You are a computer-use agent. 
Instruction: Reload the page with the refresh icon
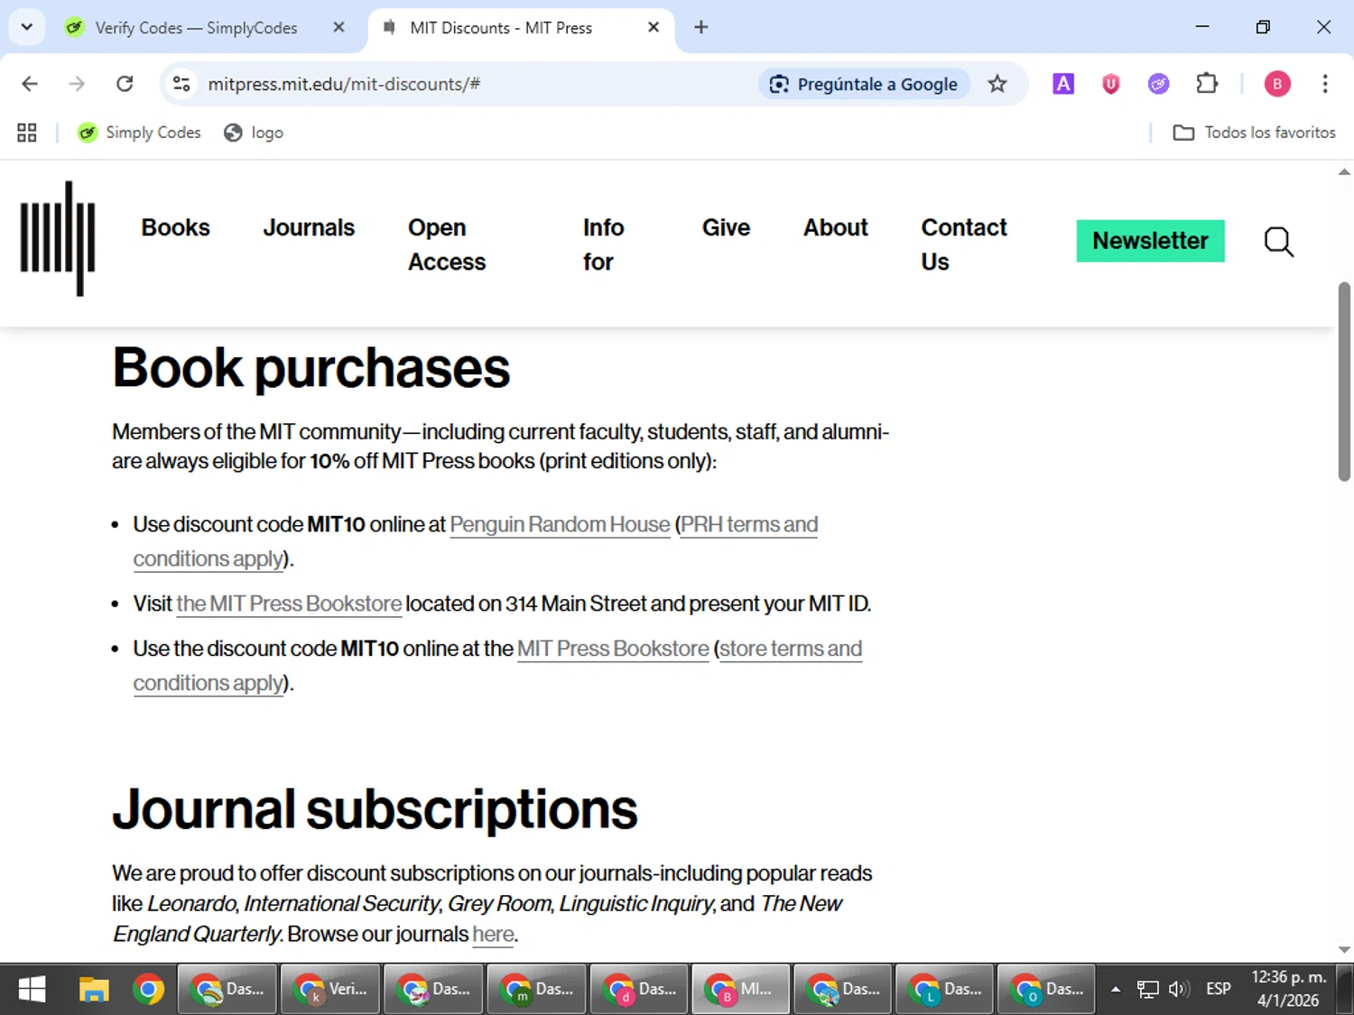125,84
